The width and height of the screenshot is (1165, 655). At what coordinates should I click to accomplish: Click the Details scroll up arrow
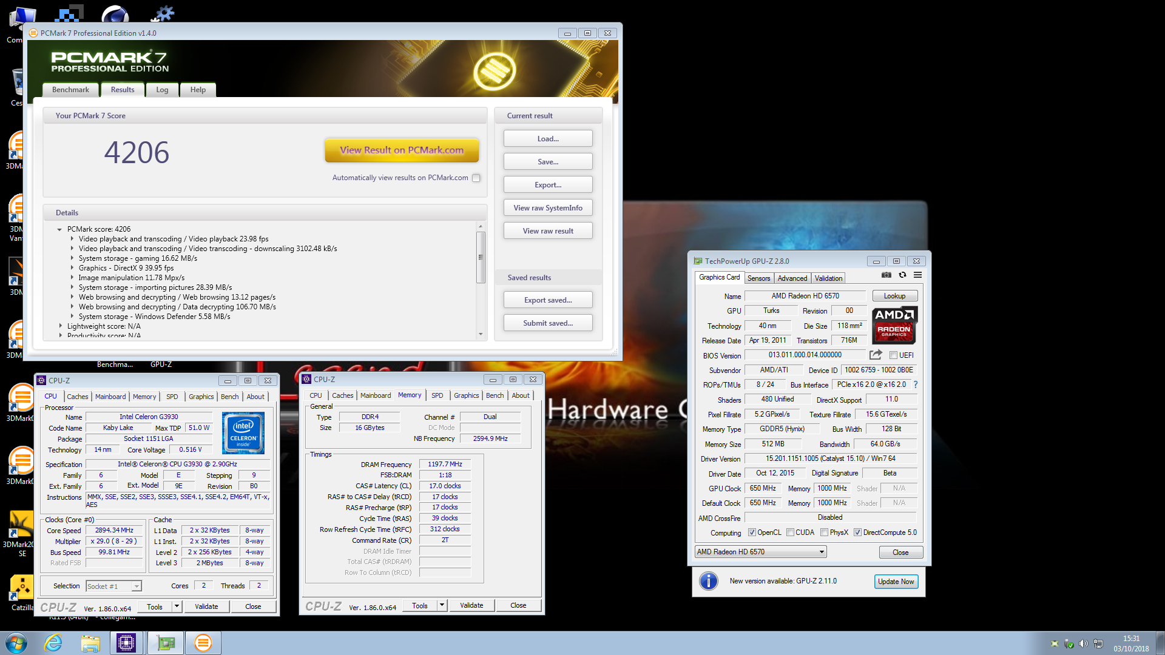click(x=481, y=226)
